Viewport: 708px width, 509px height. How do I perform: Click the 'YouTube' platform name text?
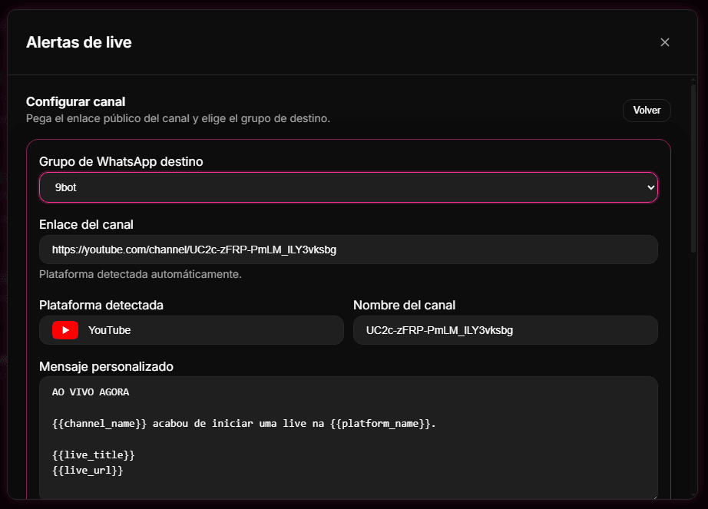pos(109,330)
